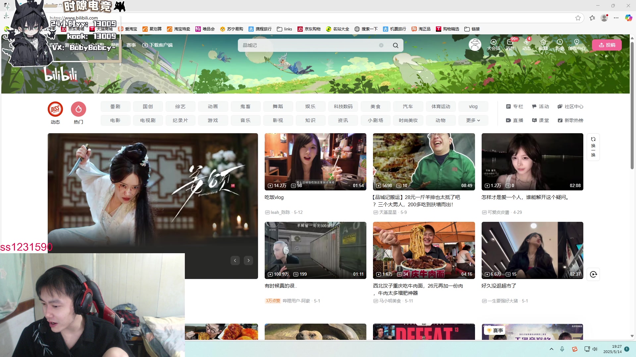
Task: Click the circular replay icon beside videos
Action: coord(593,274)
